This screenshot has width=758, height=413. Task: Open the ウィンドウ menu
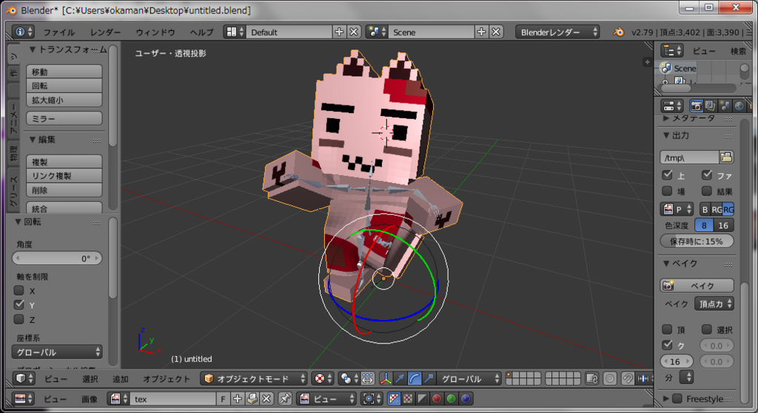[x=155, y=33]
